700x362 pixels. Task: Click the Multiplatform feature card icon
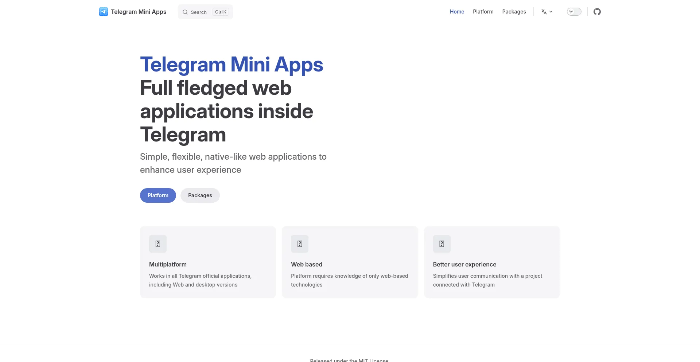point(158,244)
